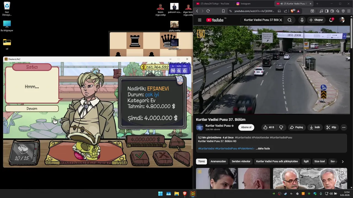
Task: Click the Brave browser taskbar icon
Action: click(185, 194)
